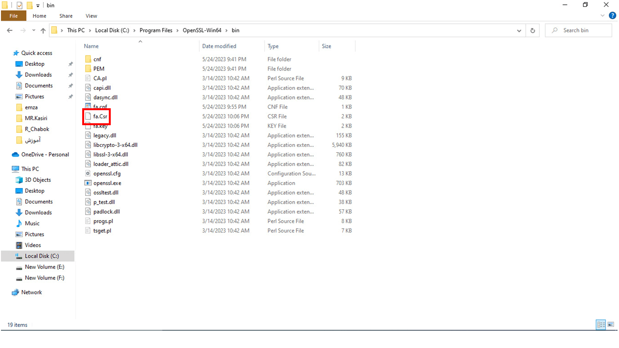The image size is (619, 348).
Task: Switch to the View tab
Action: point(91,16)
